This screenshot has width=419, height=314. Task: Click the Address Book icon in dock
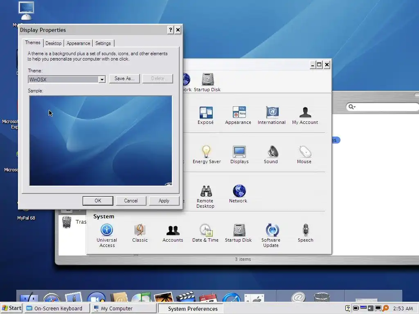point(119,298)
